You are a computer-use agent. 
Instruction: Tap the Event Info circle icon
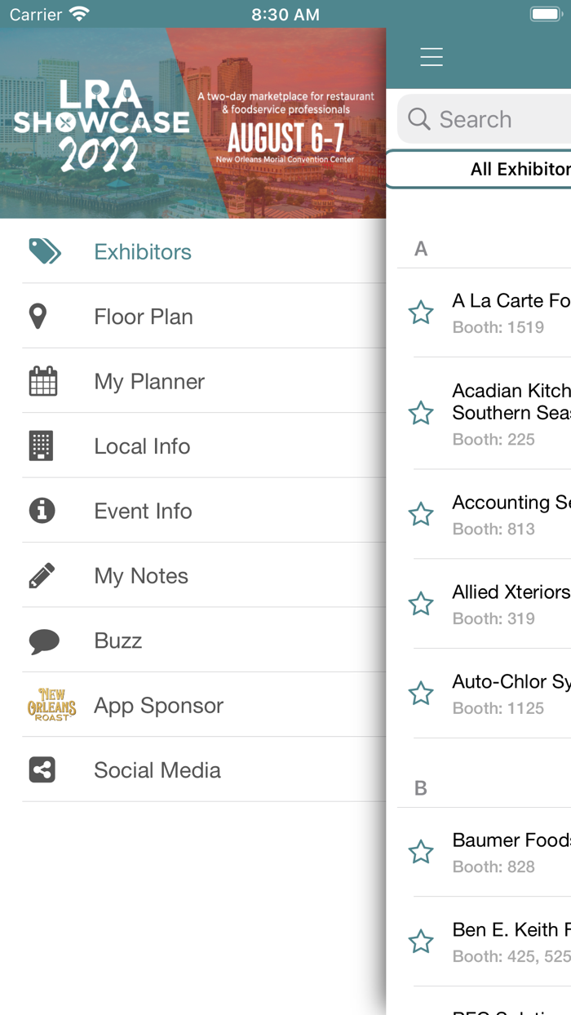click(42, 511)
